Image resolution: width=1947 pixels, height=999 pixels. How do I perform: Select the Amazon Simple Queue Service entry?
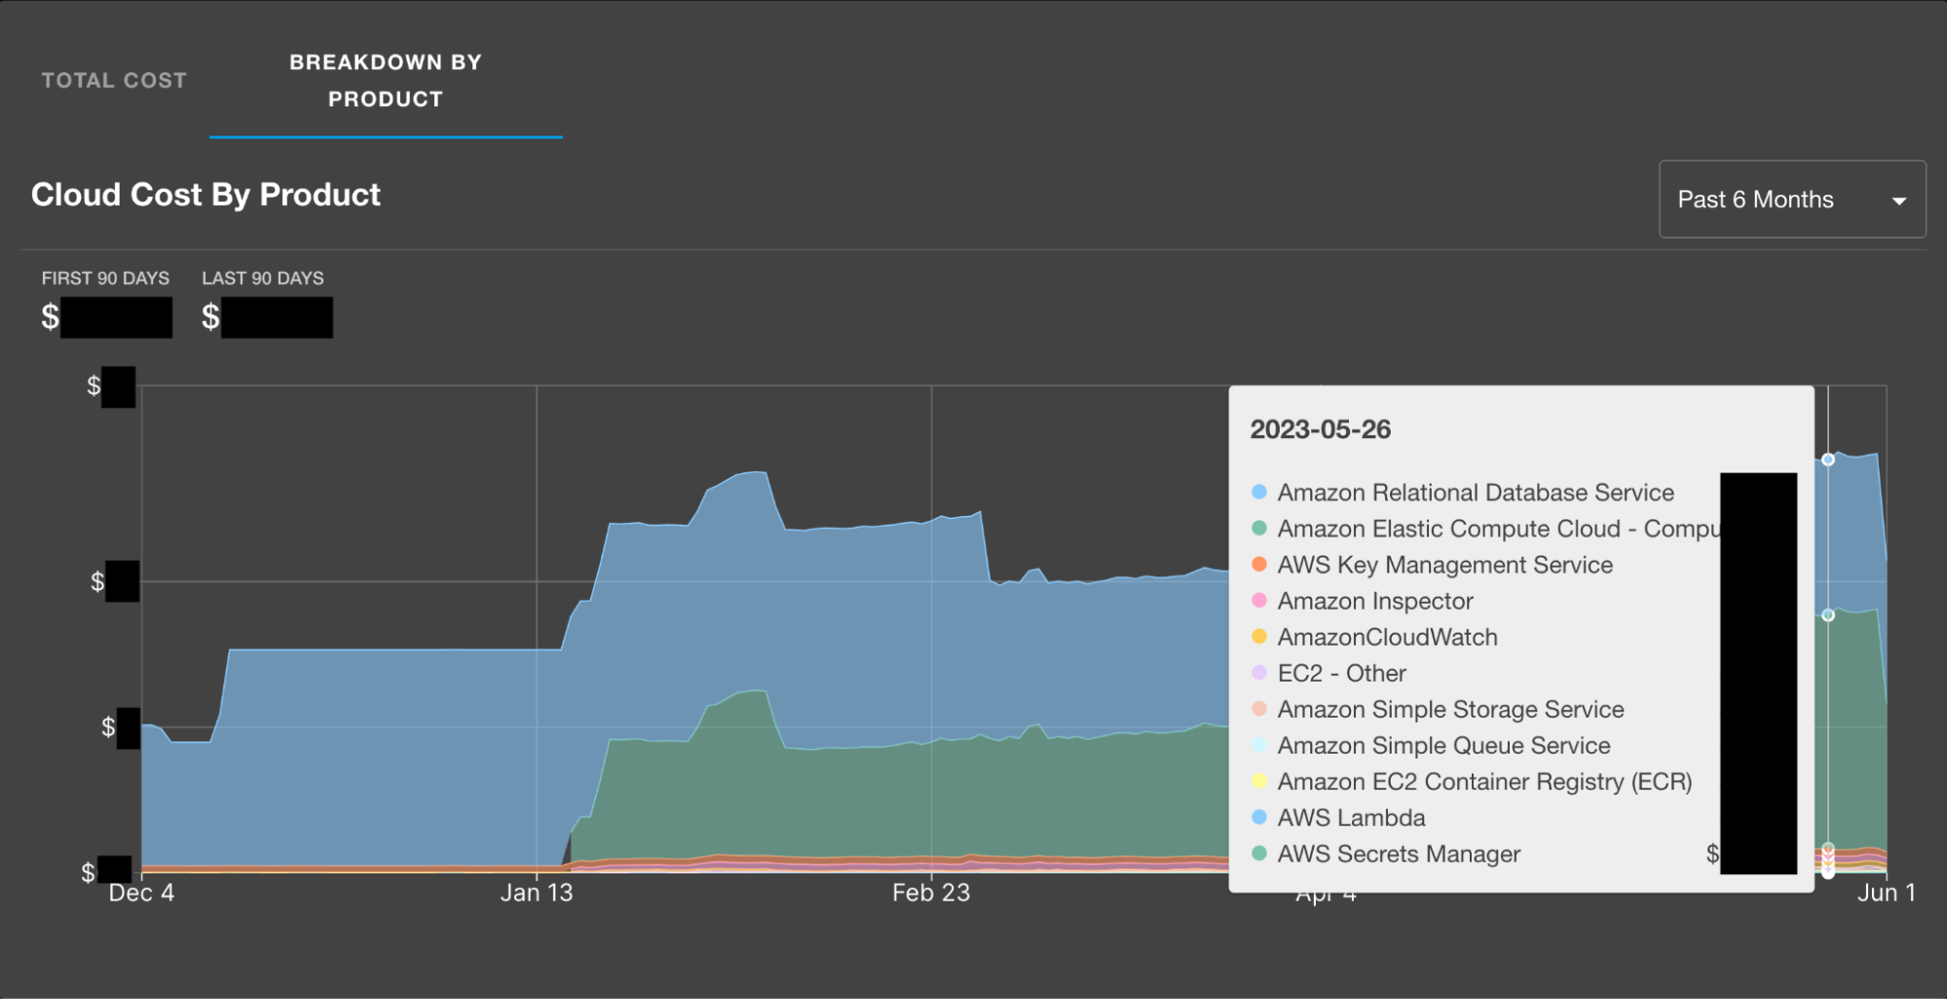(1442, 746)
